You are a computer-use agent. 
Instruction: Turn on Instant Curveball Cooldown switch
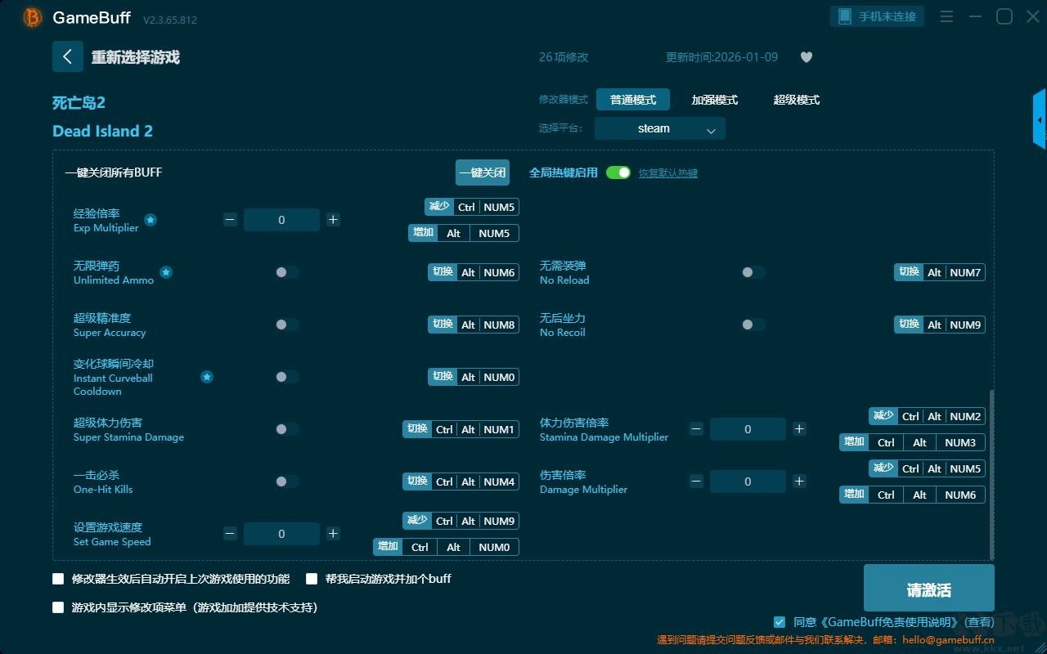(x=286, y=377)
